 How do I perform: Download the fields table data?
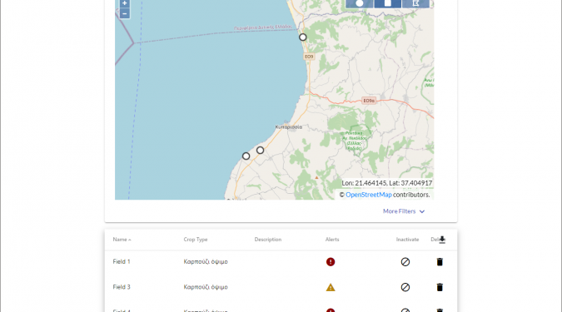click(x=442, y=240)
